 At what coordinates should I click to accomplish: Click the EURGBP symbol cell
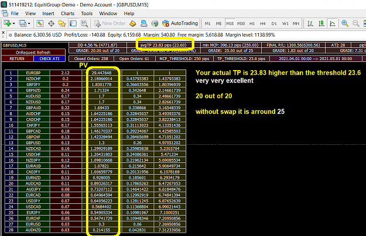pos(33,73)
